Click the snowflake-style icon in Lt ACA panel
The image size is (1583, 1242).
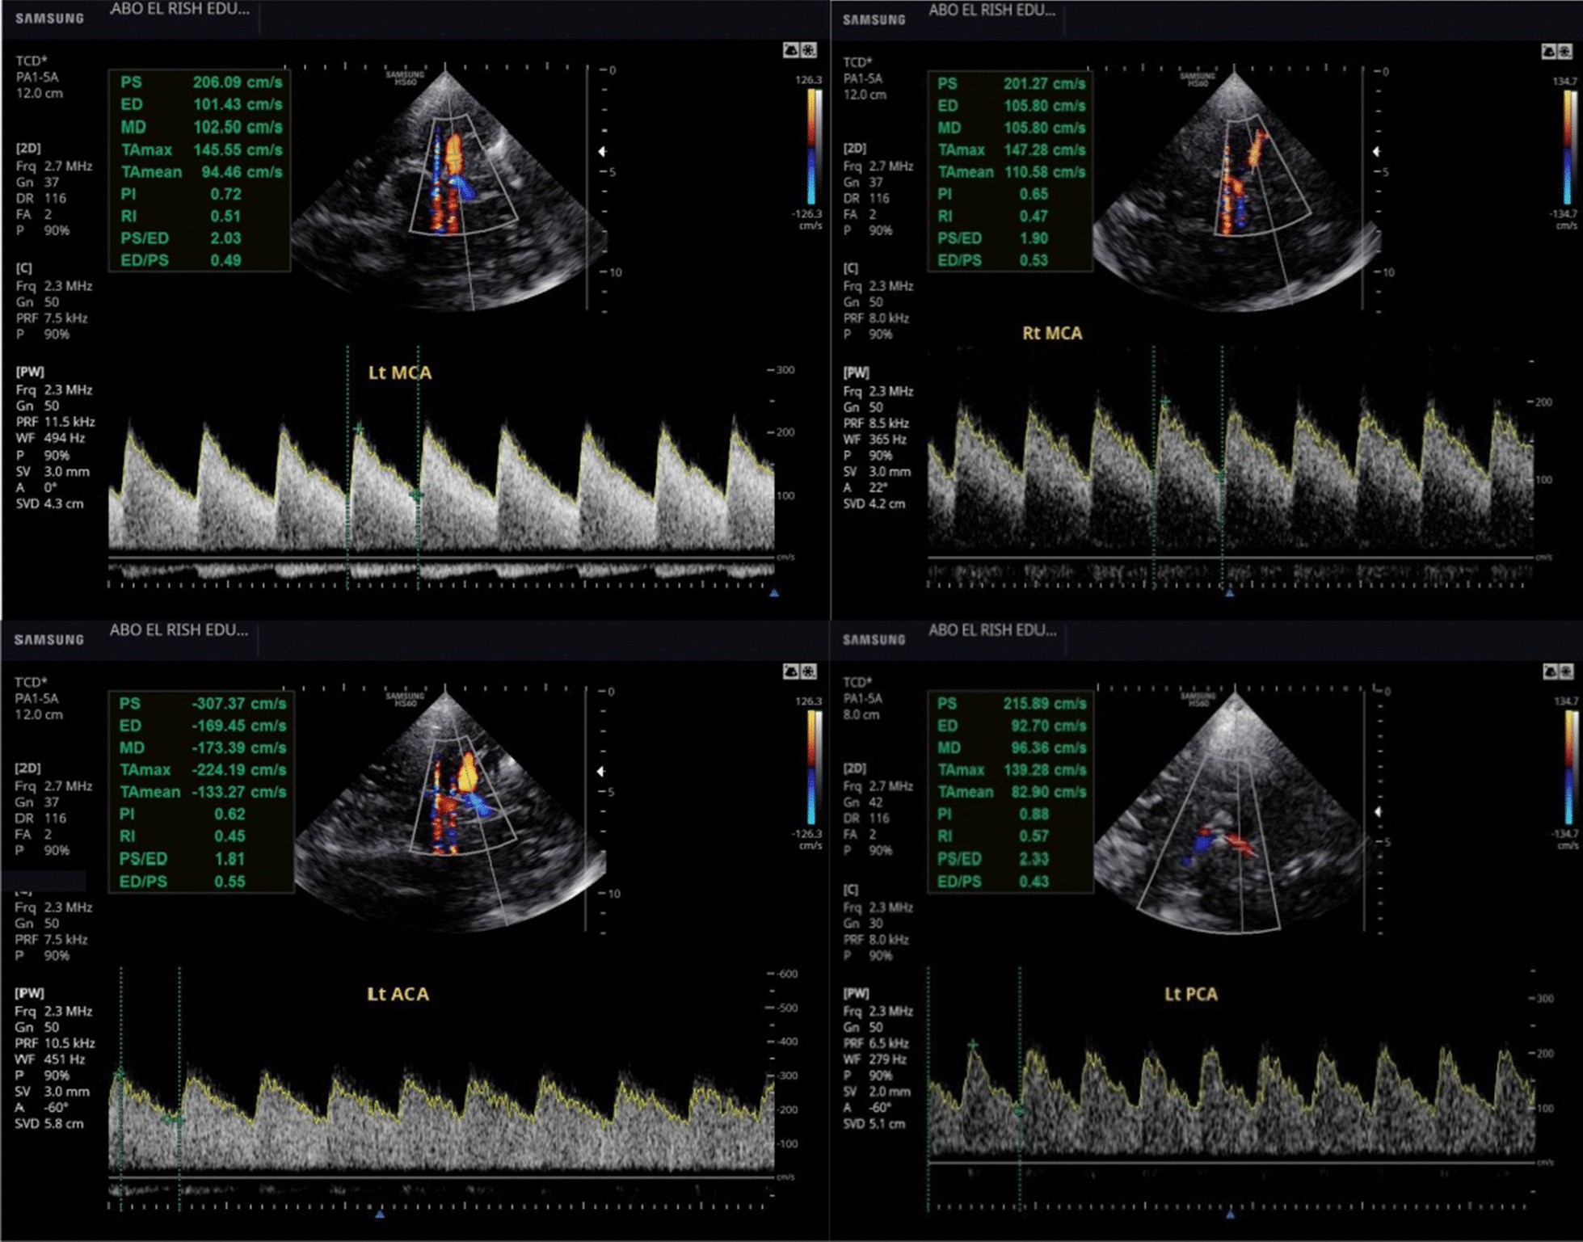tap(809, 672)
